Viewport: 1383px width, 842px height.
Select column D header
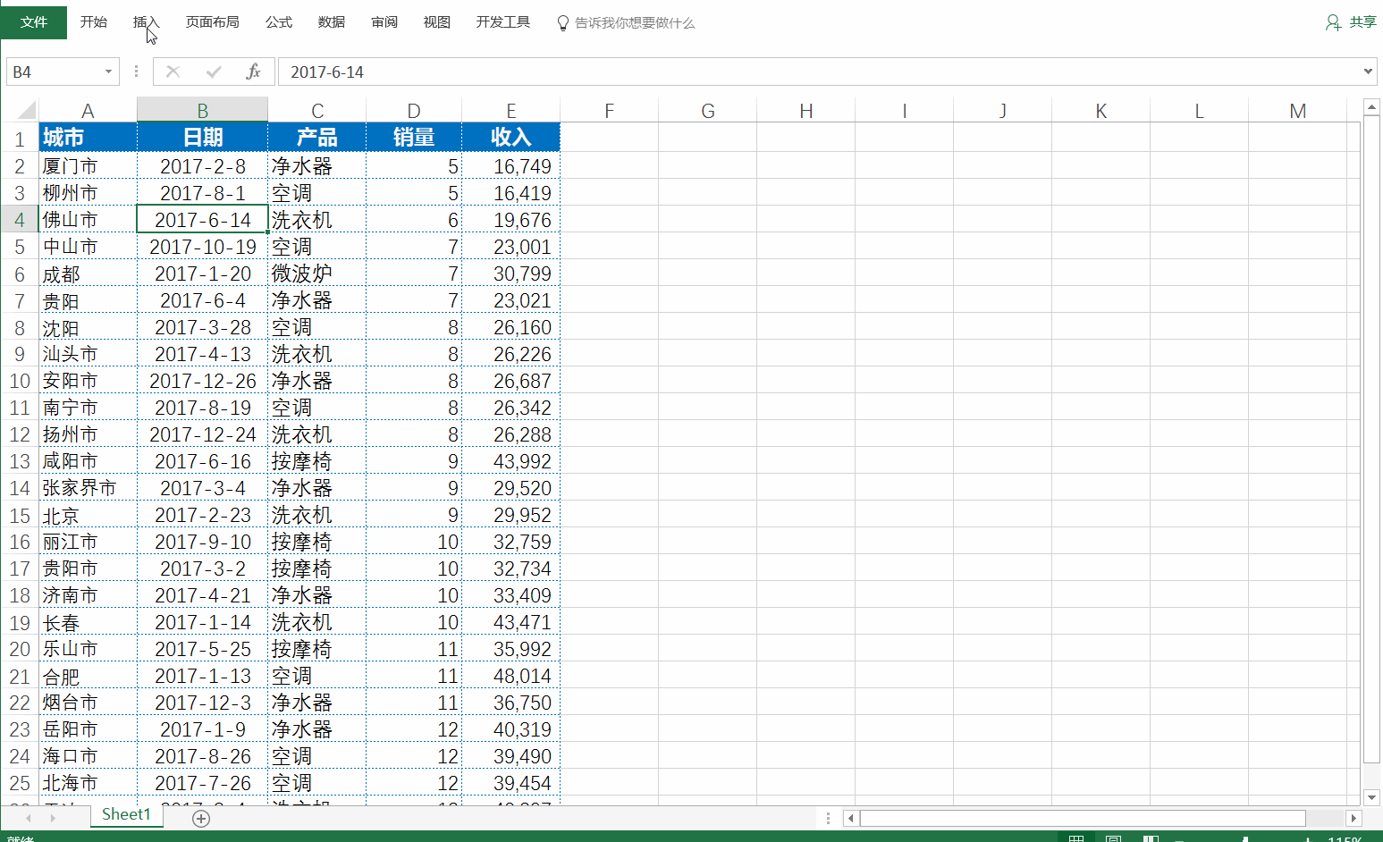pos(414,111)
